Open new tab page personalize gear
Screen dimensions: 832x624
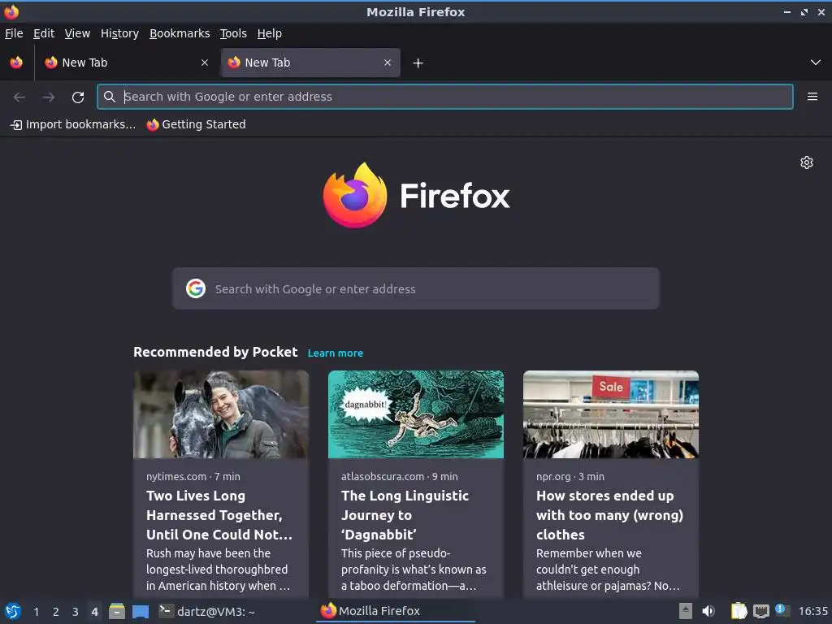[807, 162]
